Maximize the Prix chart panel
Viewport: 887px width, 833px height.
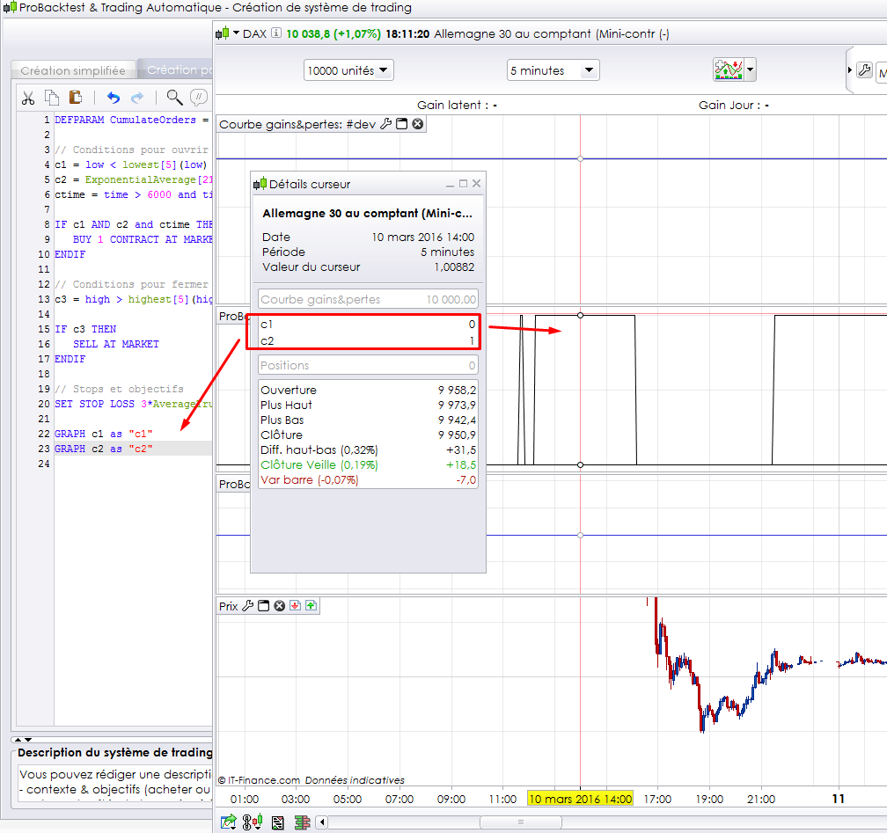[x=264, y=606]
